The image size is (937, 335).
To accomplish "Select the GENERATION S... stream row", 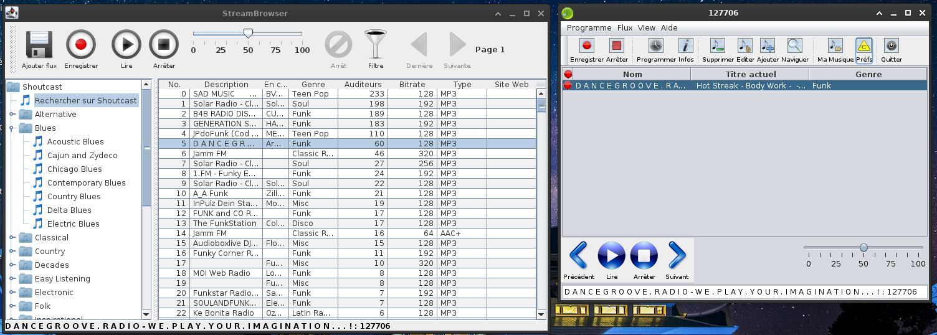I will [347, 124].
